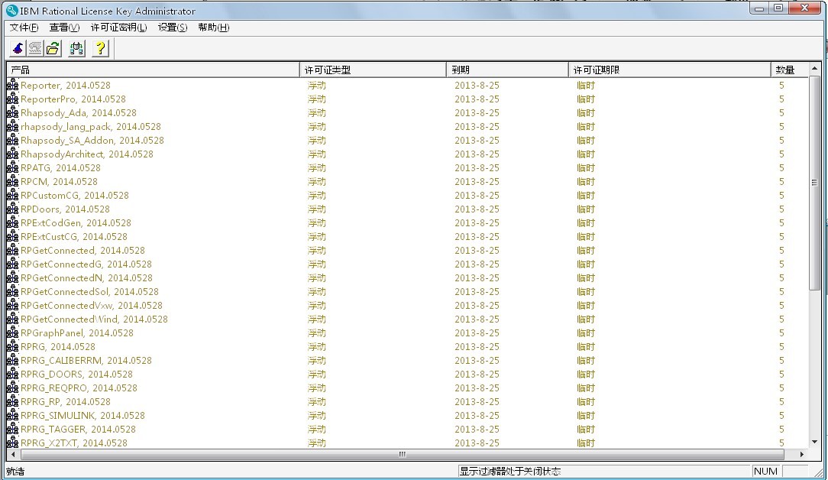Sort by the 产品 column header
The image size is (828, 480).
click(153, 70)
